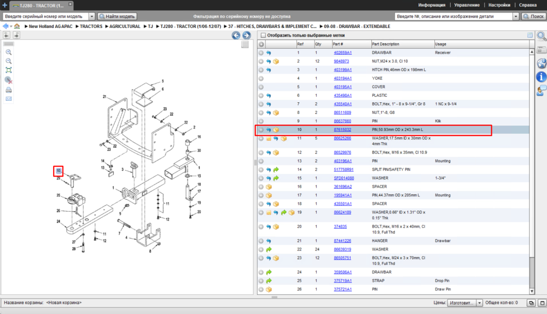Click serial number input field
Screen dimensions: 547x314
[x=46, y=16]
